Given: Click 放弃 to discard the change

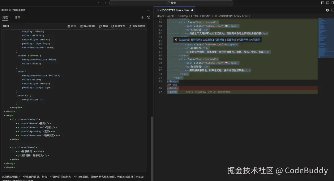Looking at the screenshot, I should coord(175,85).
